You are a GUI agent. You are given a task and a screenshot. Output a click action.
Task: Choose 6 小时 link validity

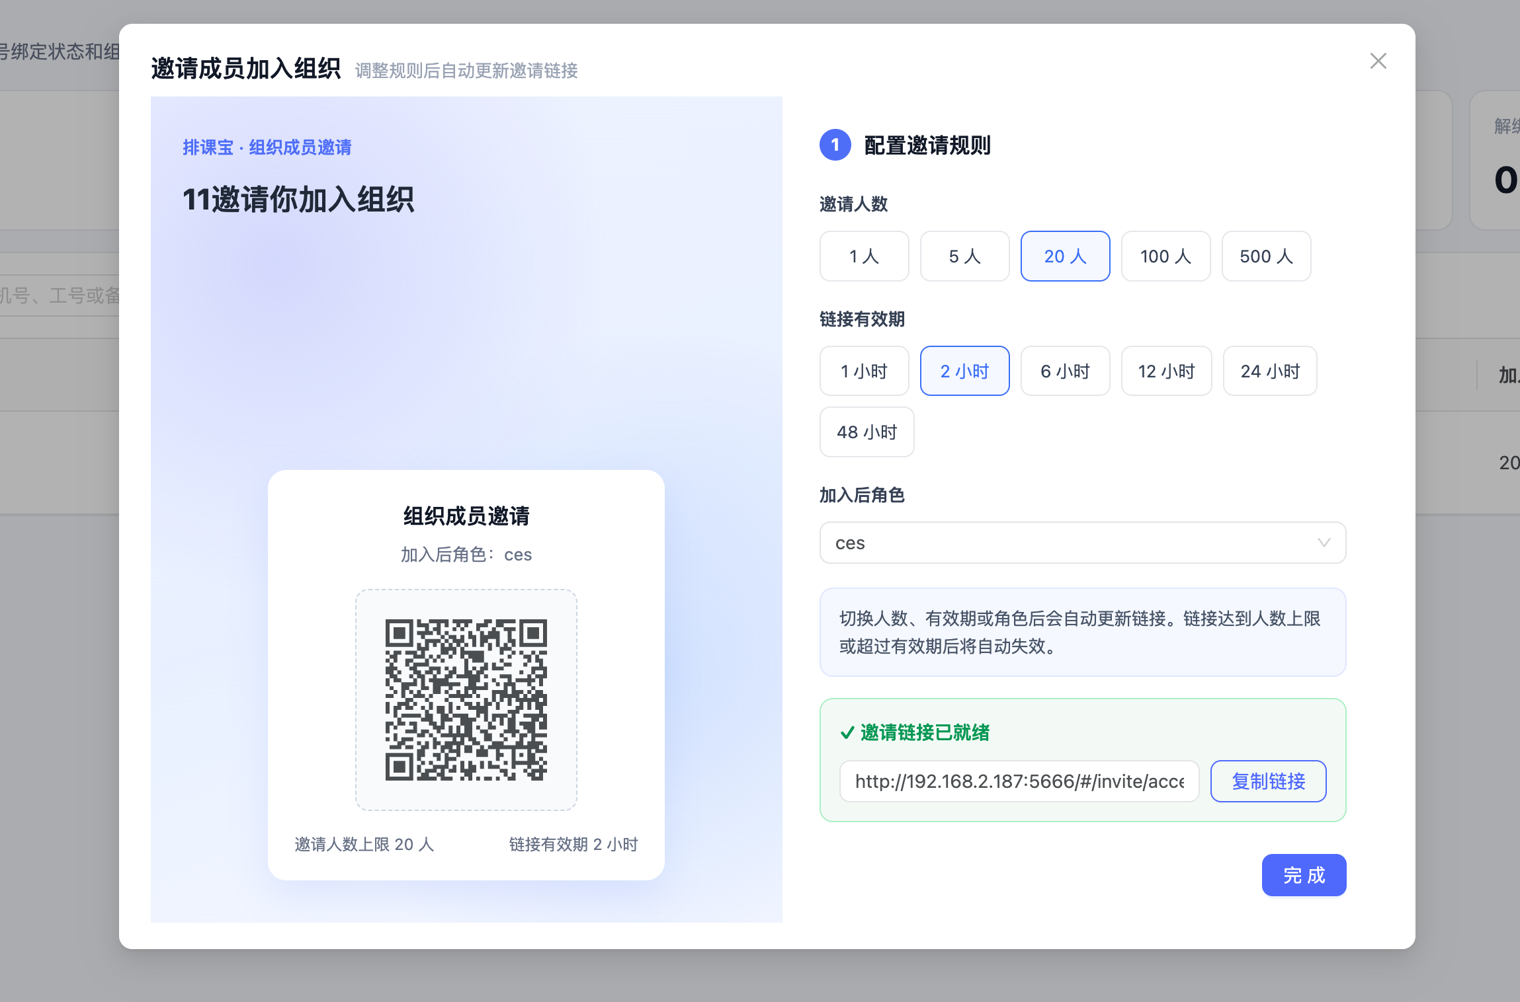[1066, 371]
